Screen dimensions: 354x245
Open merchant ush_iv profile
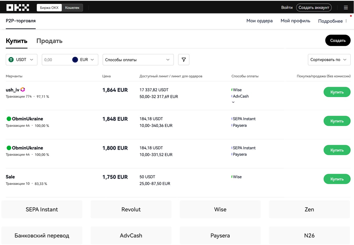pos(12,90)
